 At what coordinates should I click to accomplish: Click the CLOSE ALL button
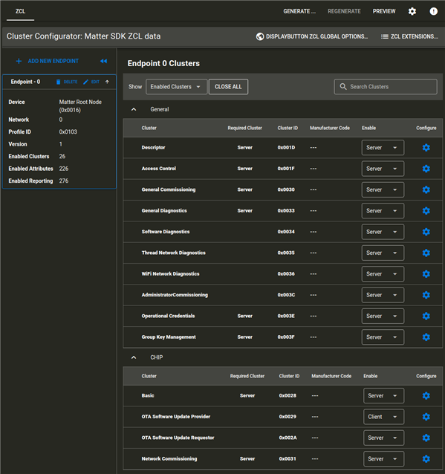coord(228,87)
